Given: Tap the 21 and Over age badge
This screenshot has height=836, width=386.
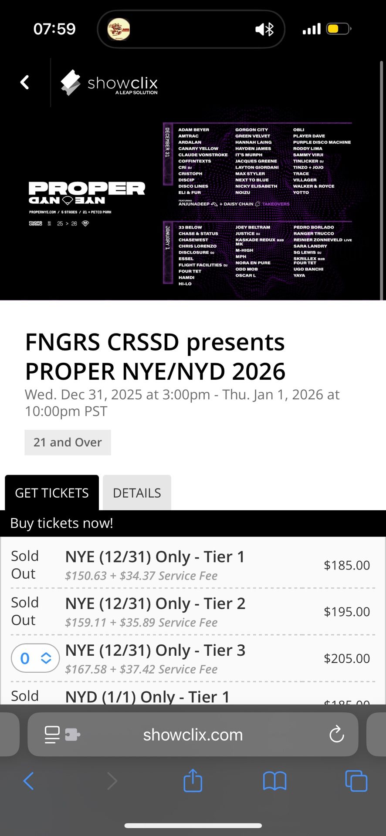Looking at the screenshot, I should tap(68, 442).
